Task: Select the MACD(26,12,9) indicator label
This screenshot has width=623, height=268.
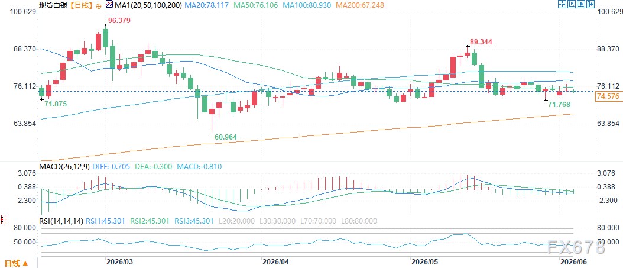Action: tap(64, 167)
